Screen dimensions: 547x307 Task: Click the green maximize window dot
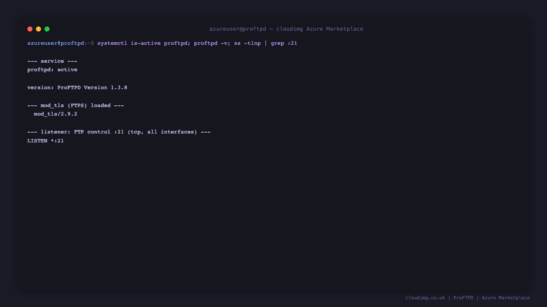47,29
